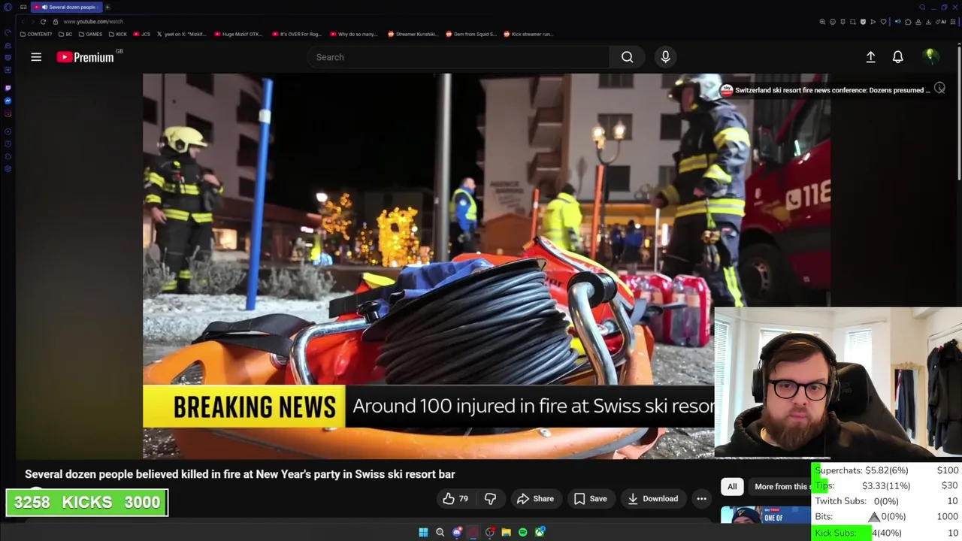Add page to bookmarks heart icon

883,22
